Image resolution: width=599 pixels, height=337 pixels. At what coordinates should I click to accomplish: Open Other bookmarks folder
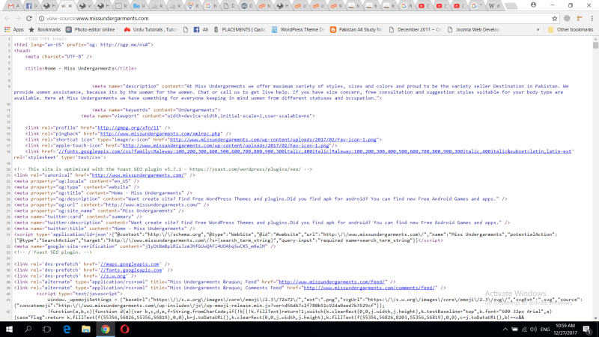571,29
